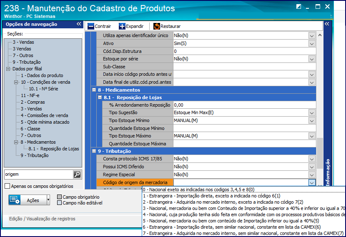Click the Cód.Disp.Estrutura value field
Image resolution: width=346 pixels, height=237 pixels.
coord(245,51)
